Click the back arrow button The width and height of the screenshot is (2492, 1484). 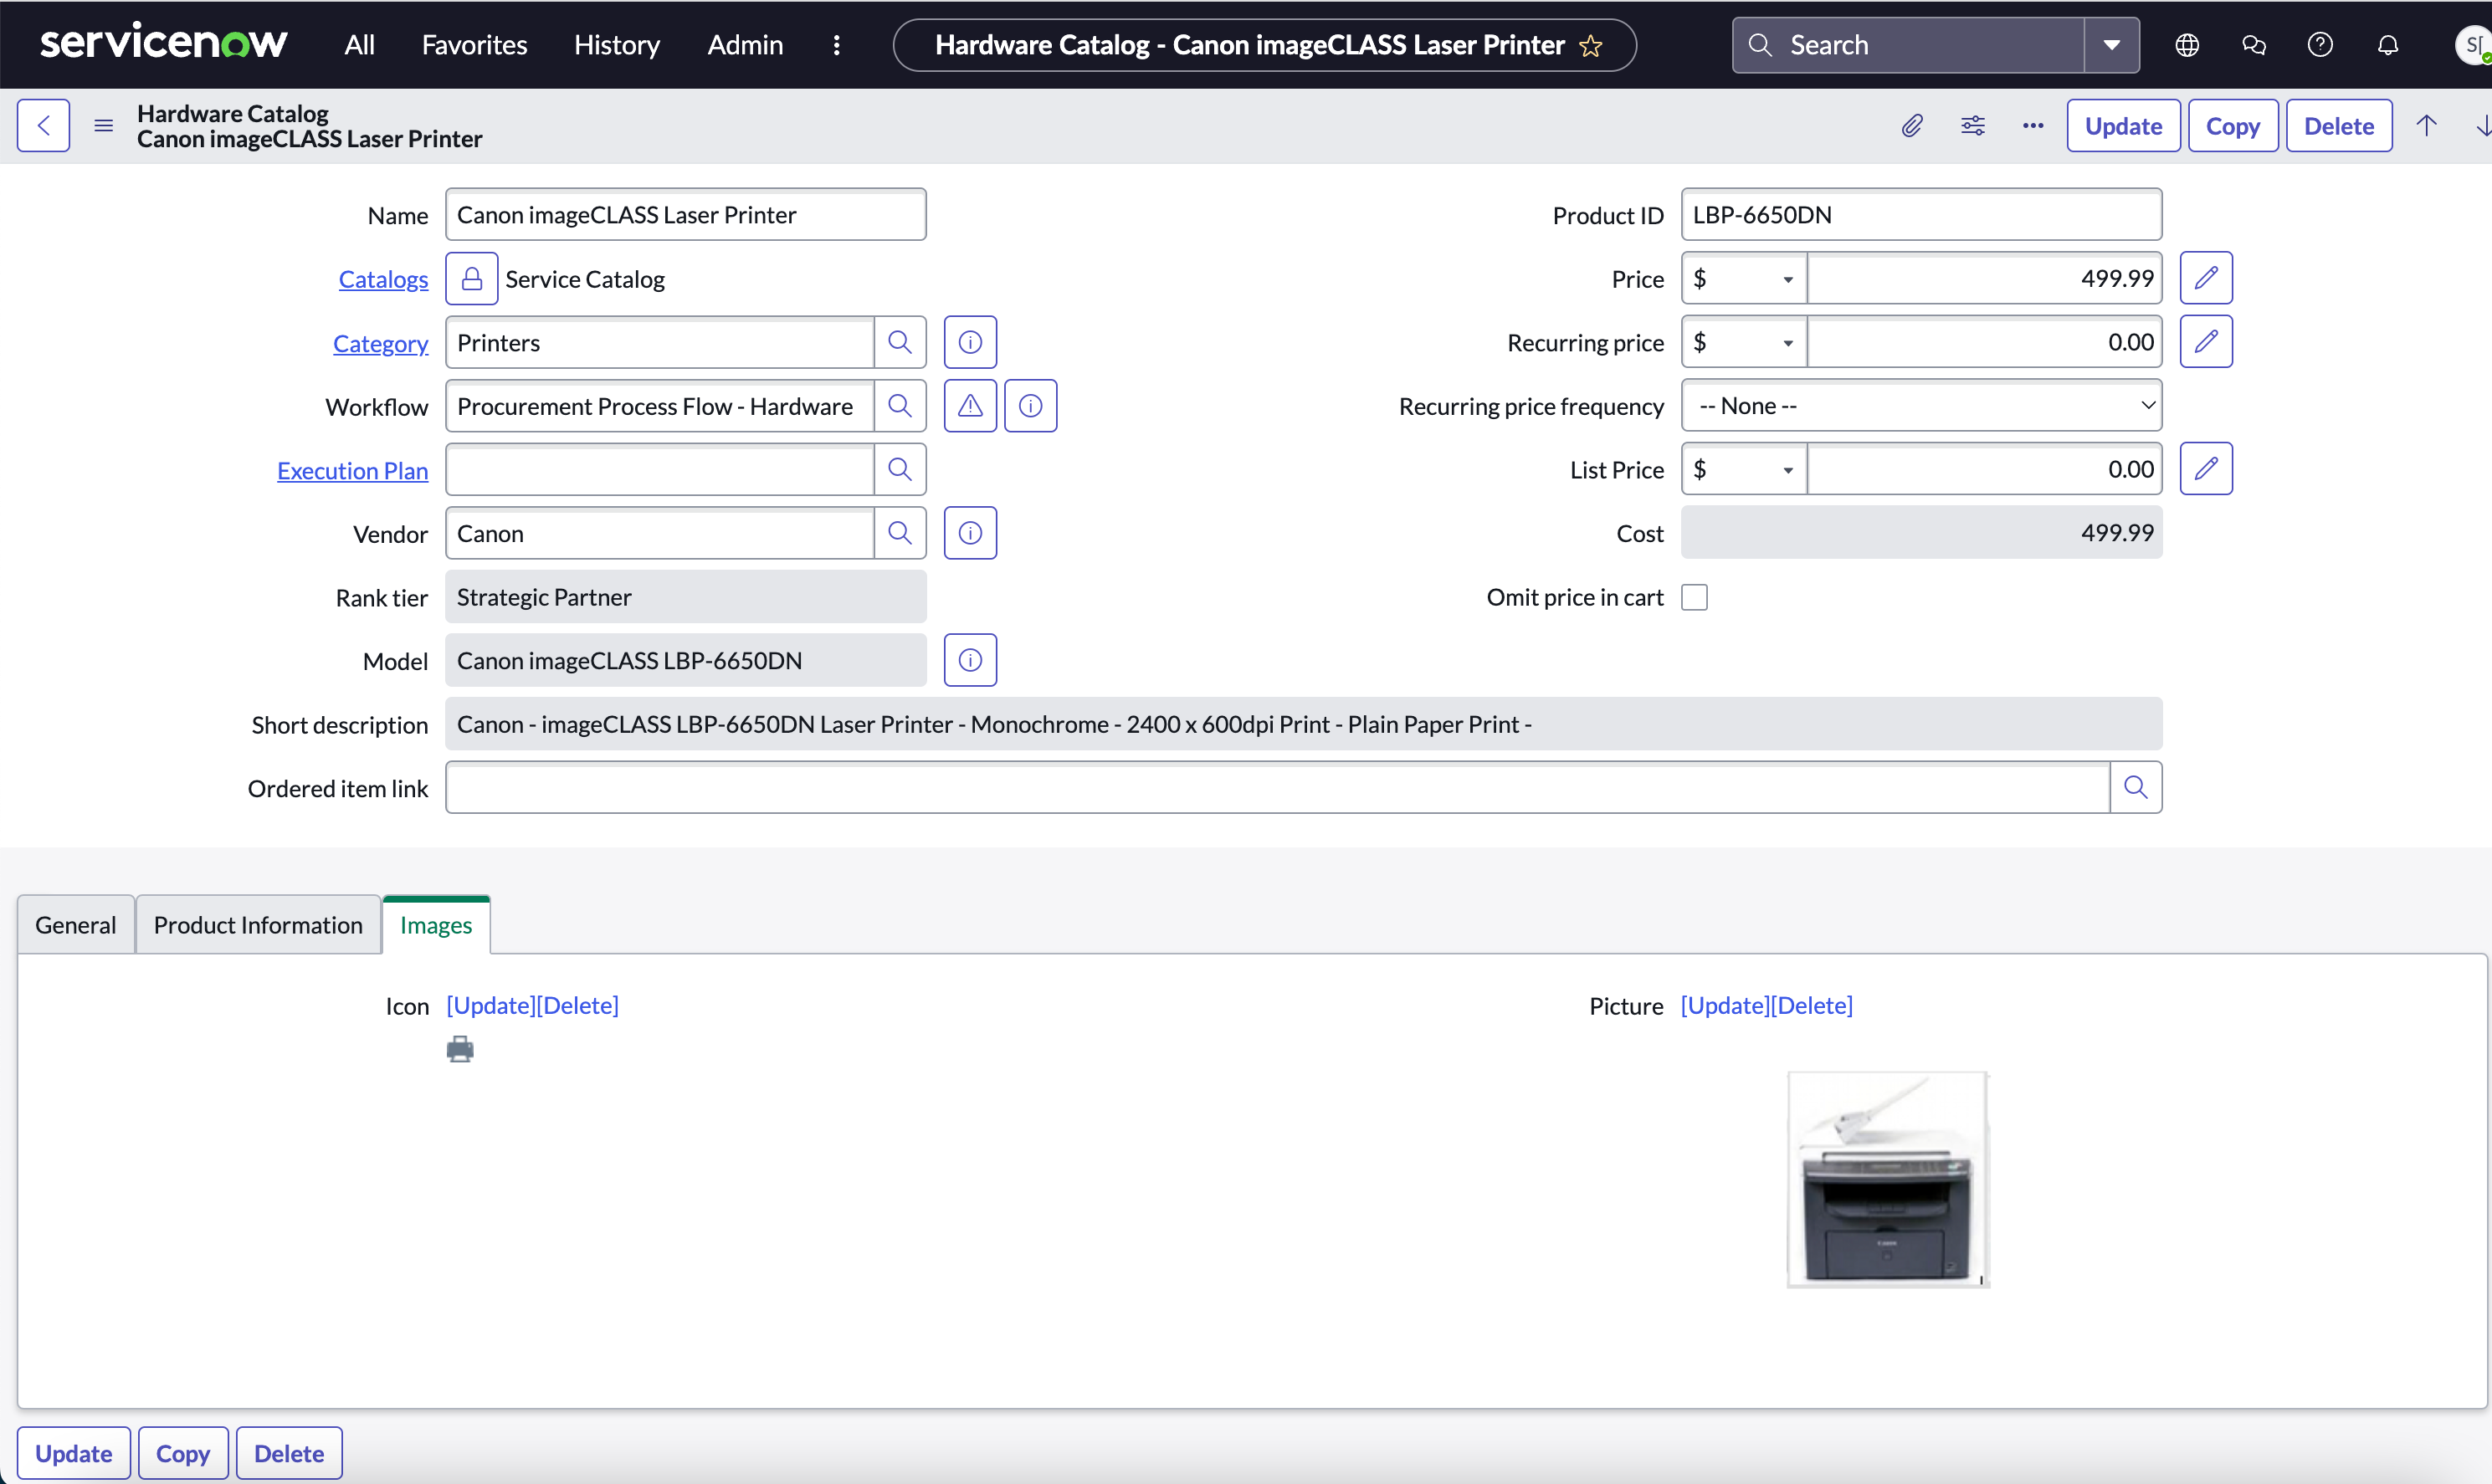pos(43,126)
